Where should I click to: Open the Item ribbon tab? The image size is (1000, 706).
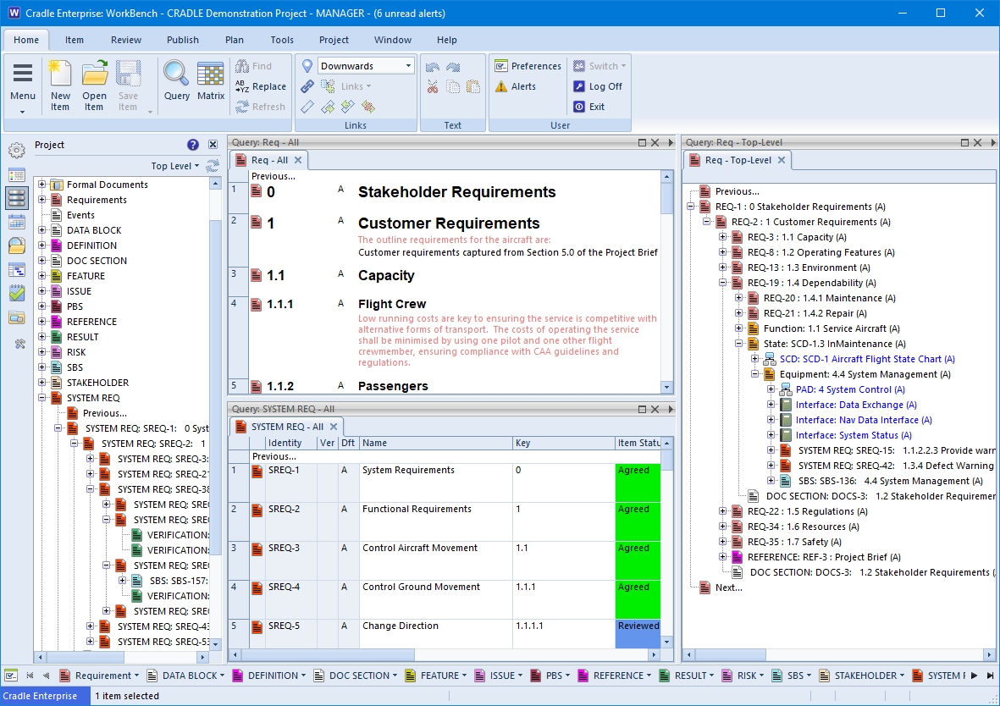tap(74, 40)
